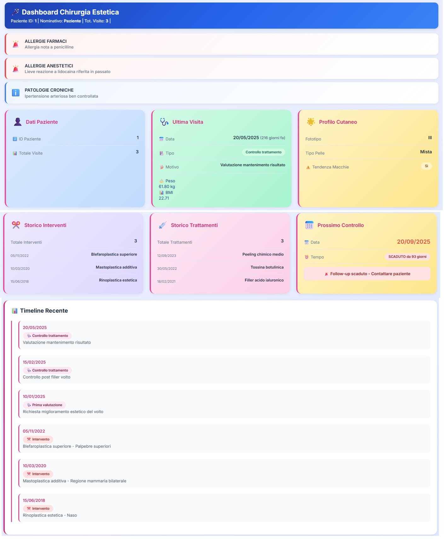The height and width of the screenshot is (539, 444).
Task: Click the siren icon for Allergie Farmaci
Action: [15, 44]
